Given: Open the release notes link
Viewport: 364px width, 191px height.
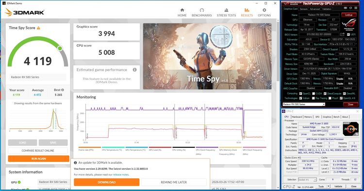Looking at the screenshot, I should coord(121,175).
